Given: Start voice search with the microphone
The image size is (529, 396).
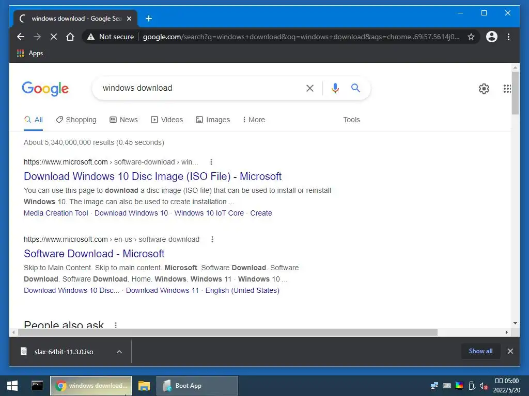Looking at the screenshot, I should coord(335,88).
